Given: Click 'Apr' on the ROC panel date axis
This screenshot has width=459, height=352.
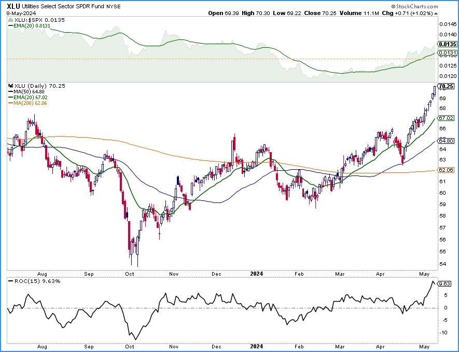Looking at the screenshot, I should (380, 347).
